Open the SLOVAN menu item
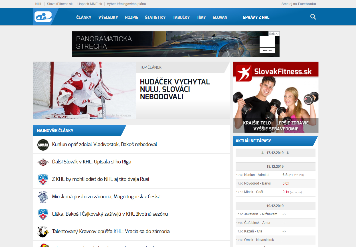 click(220, 17)
